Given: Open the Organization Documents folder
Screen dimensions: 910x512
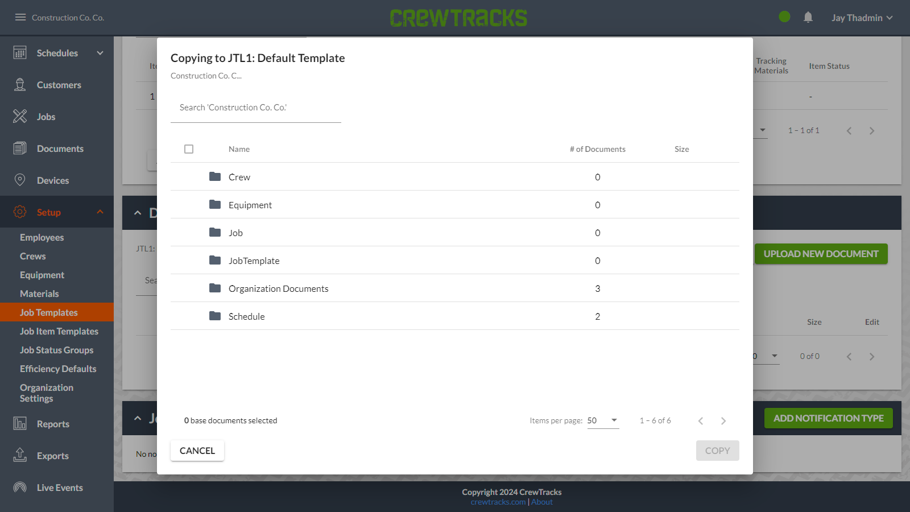Looking at the screenshot, I should tap(455, 288).
